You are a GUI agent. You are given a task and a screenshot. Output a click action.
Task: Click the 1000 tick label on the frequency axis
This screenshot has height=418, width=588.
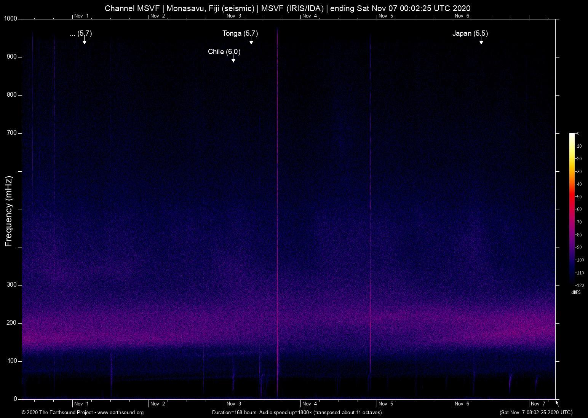[10, 19]
